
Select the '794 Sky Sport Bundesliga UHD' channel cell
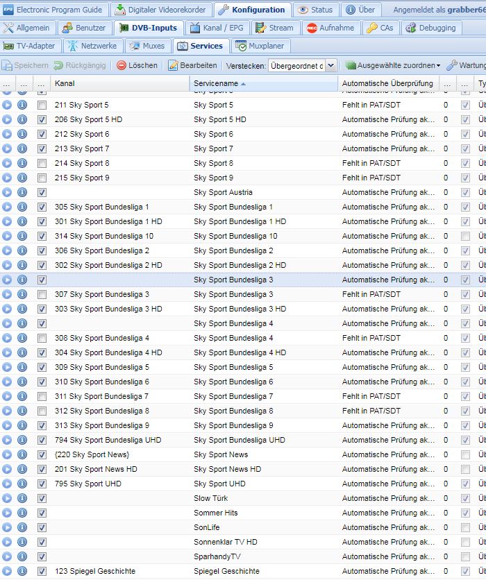click(120, 440)
